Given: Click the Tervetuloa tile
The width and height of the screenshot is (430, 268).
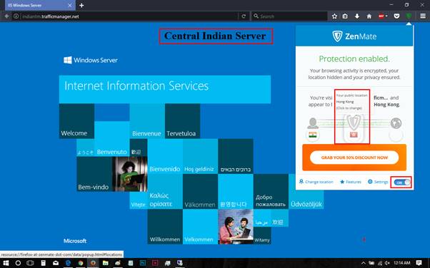Looking at the screenshot, I should point(182,121).
